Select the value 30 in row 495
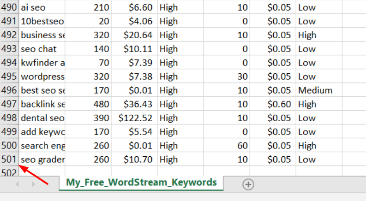The width and height of the screenshot is (366, 201). click(227, 77)
